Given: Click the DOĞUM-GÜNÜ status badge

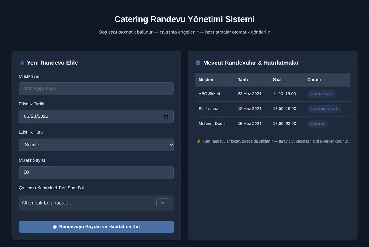Looking at the screenshot, I should 324,109.
